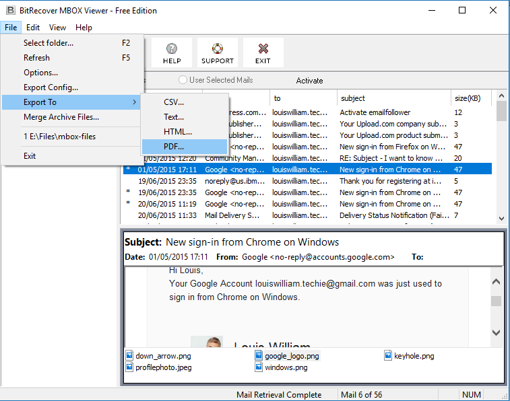Image resolution: width=510 pixels, height=401 pixels.
Task: Choose Exit in the File menu
Action: tap(72, 156)
